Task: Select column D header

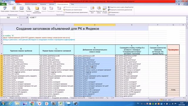Action: pyautogui.click(x=95, y=25)
